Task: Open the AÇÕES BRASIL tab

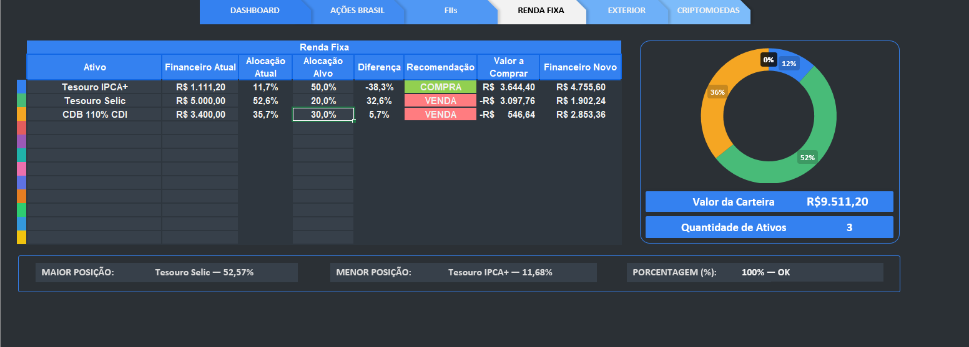Action: coord(357,11)
